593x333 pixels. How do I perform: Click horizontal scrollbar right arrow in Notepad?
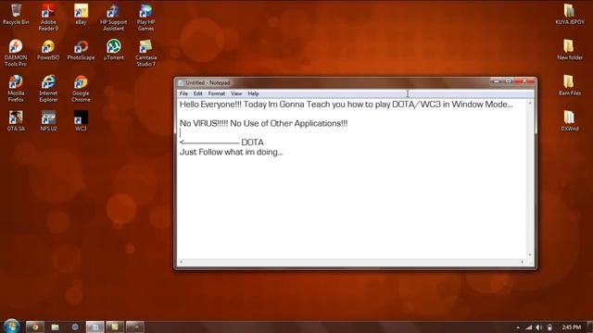point(523,262)
